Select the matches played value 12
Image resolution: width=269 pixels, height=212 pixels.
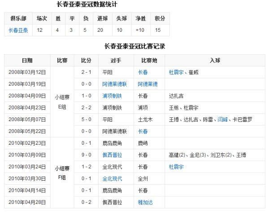tap(39, 30)
